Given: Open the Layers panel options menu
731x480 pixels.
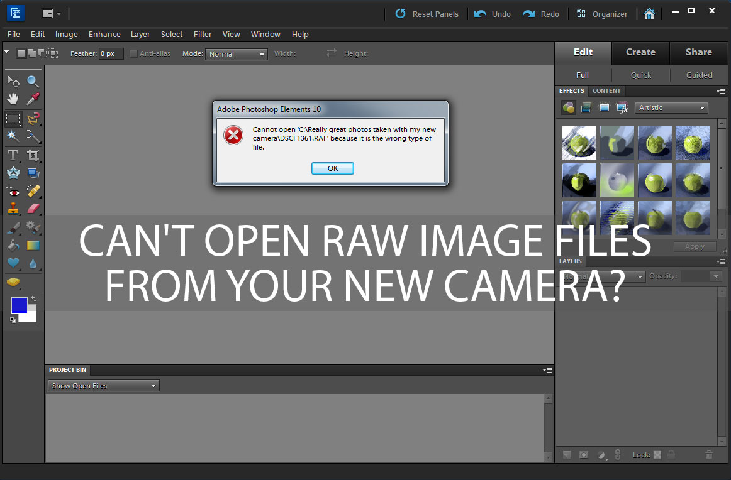Looking at the screenshot, I should point(721,261).
